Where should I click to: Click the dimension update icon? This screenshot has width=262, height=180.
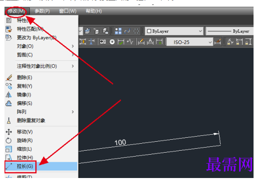point(159,42)
